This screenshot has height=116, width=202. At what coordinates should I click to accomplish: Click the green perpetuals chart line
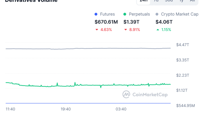click(x=89, y=85)
